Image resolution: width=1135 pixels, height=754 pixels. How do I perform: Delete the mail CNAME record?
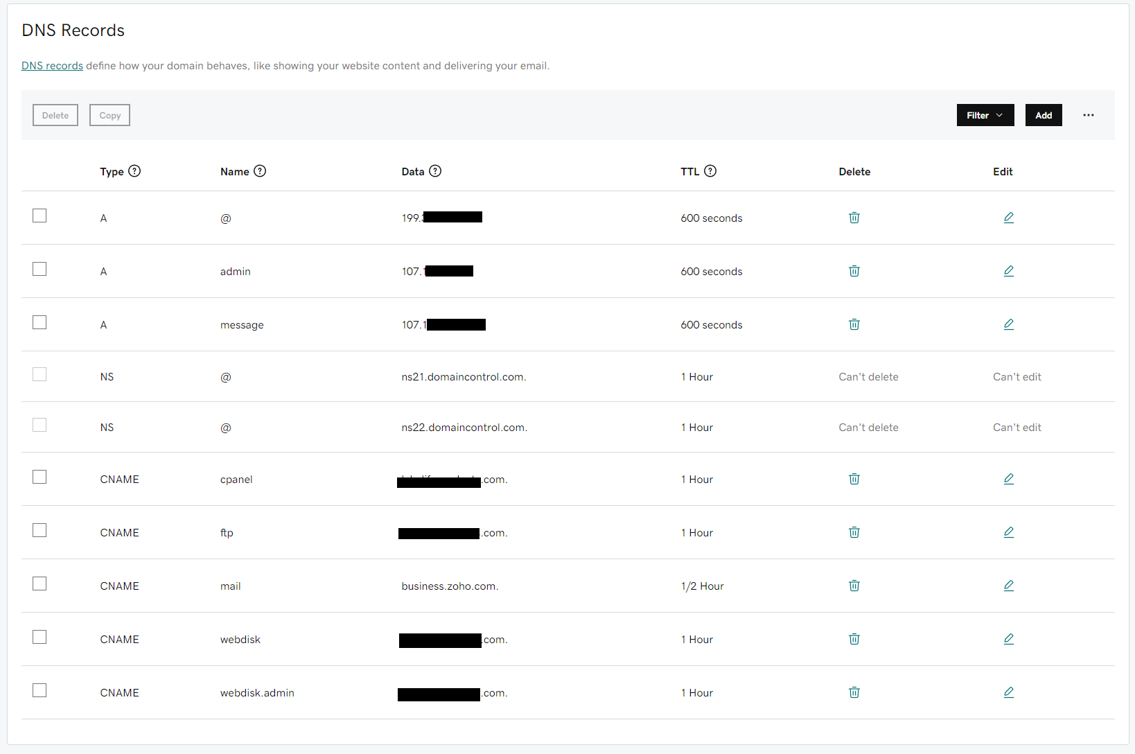pyautogui.click(x=854, y=586)
